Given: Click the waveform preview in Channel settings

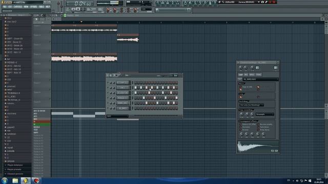Looking at the screenshot, I should pyautogui.click(x=258, y=147).
